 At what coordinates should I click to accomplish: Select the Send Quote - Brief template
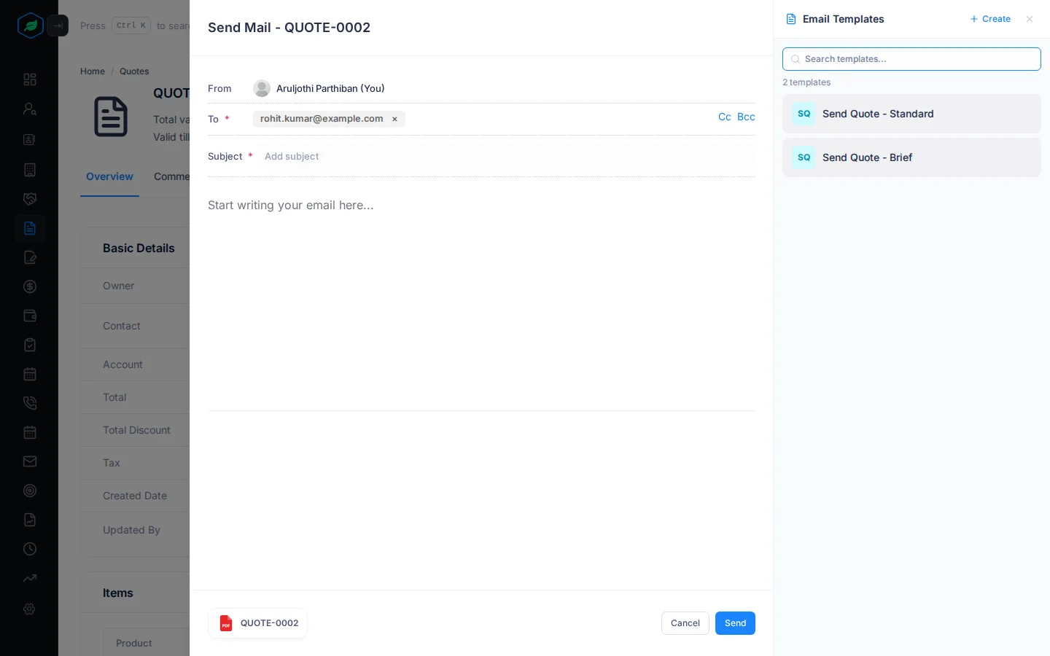(911, 157)
